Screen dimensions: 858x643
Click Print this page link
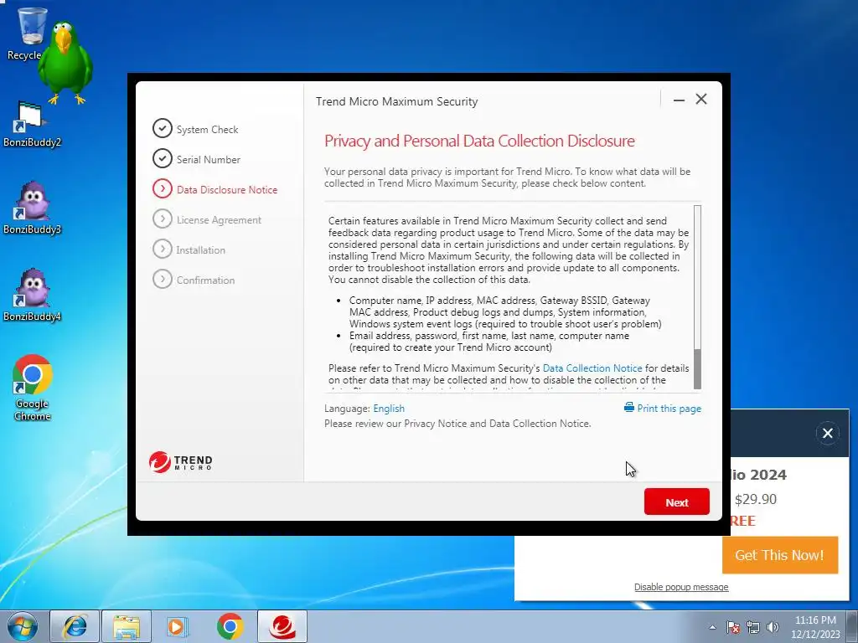(669, 409)
